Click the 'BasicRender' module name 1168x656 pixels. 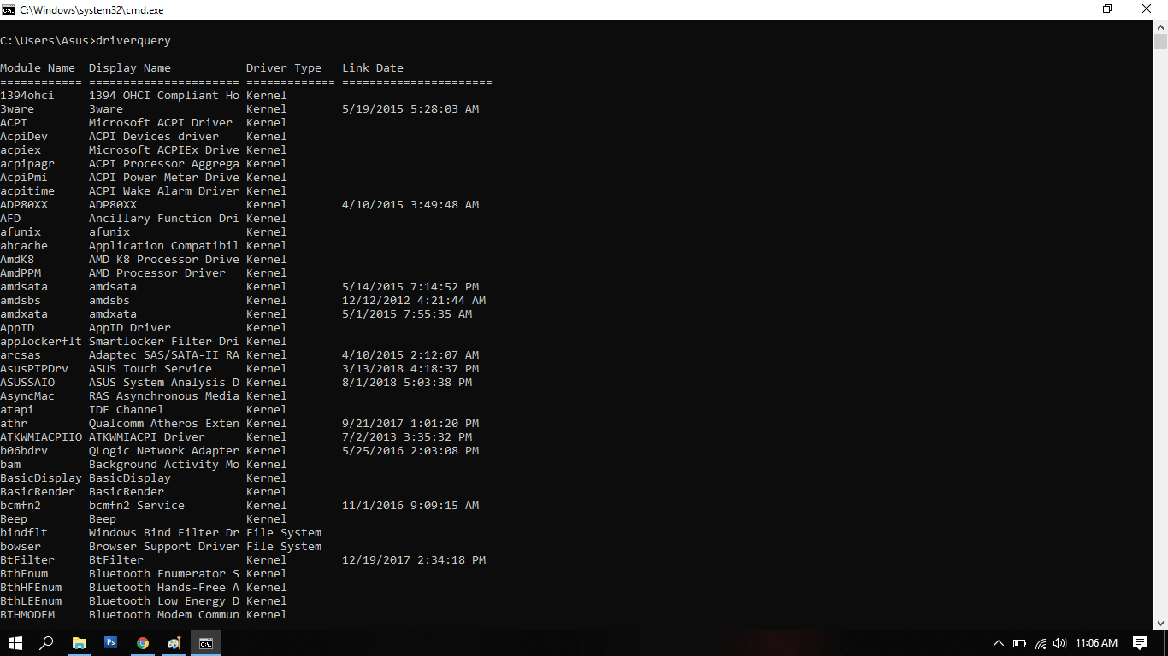click(x=38, y=492)
